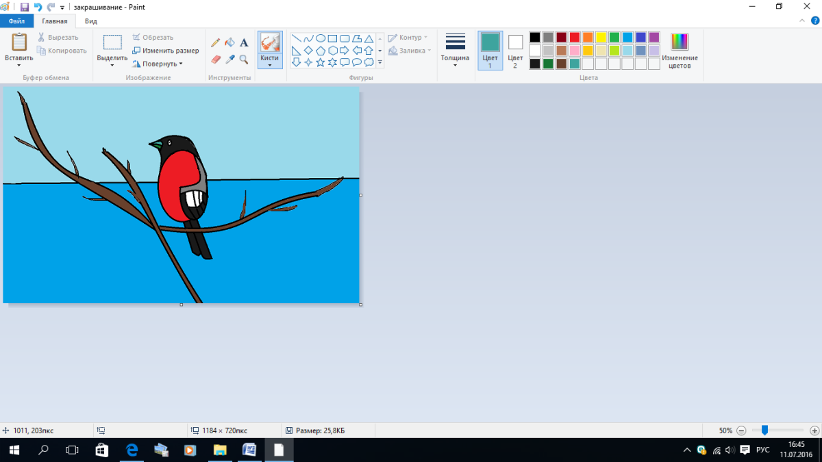Select the Eraser tool
Image resolution: width=822 pixels, height=462 pixels.
(x=216, y=60)
